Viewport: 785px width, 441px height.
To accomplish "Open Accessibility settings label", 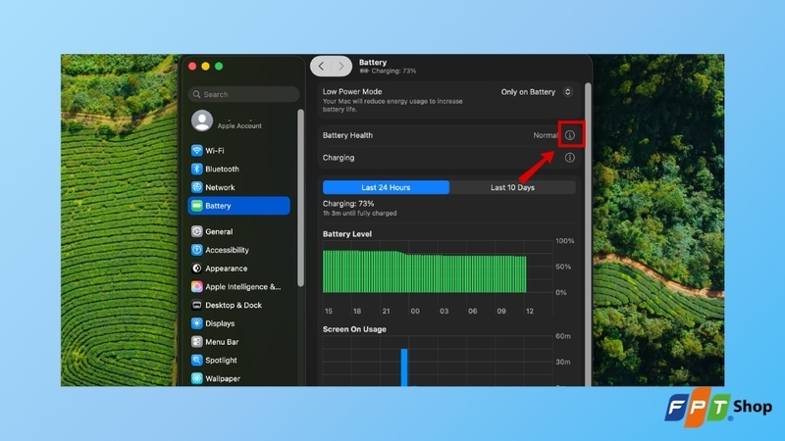I will [x=228, y=250].
